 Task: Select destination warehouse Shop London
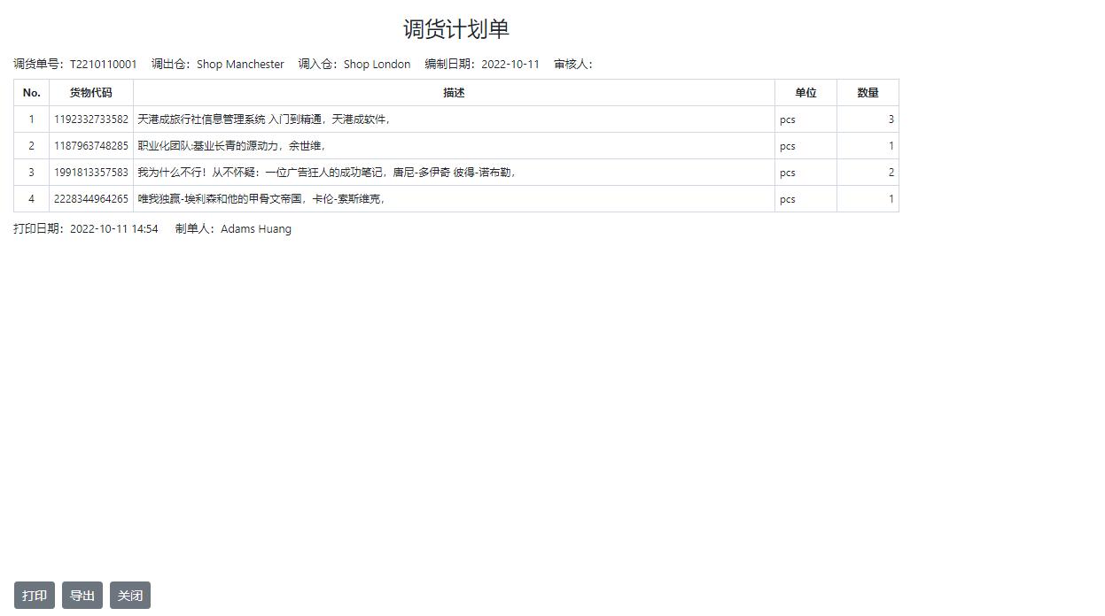coord(377,65)
